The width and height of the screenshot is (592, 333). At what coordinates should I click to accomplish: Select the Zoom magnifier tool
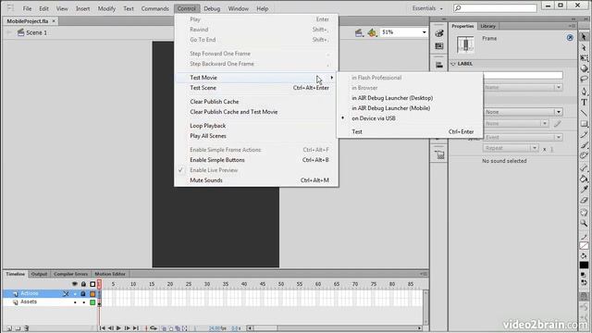584,224
